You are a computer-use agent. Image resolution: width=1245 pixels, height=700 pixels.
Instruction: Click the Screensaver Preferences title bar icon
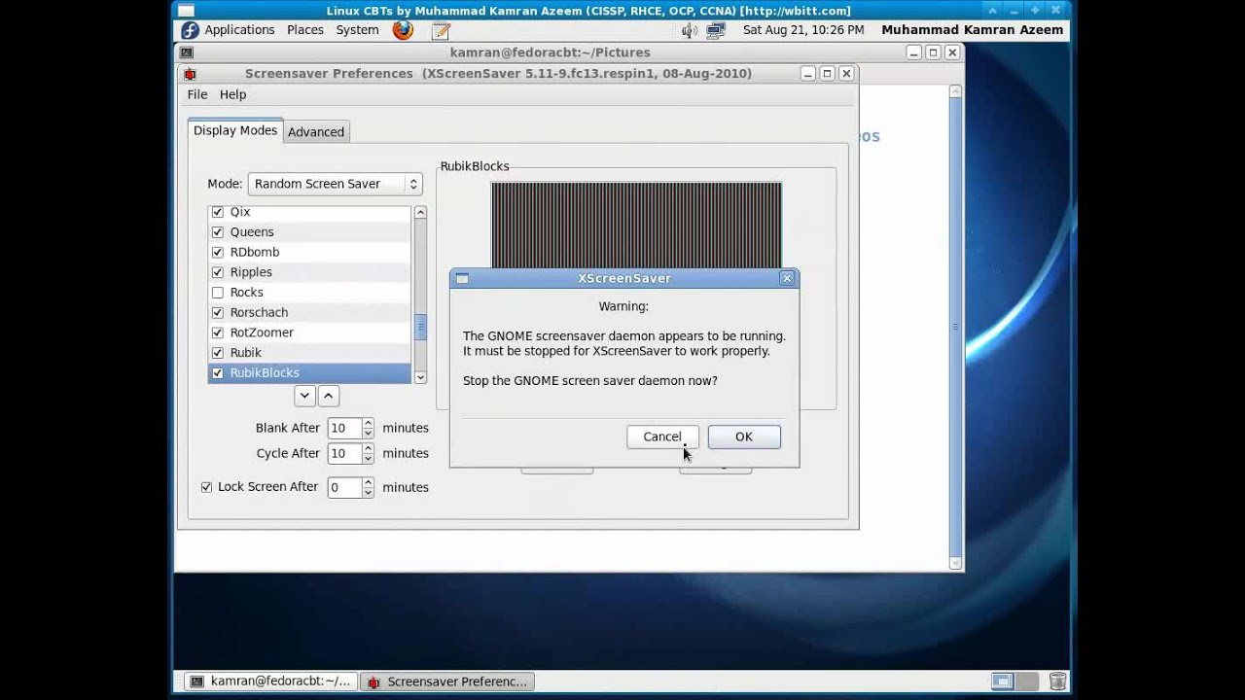click(x=190, y=74)
